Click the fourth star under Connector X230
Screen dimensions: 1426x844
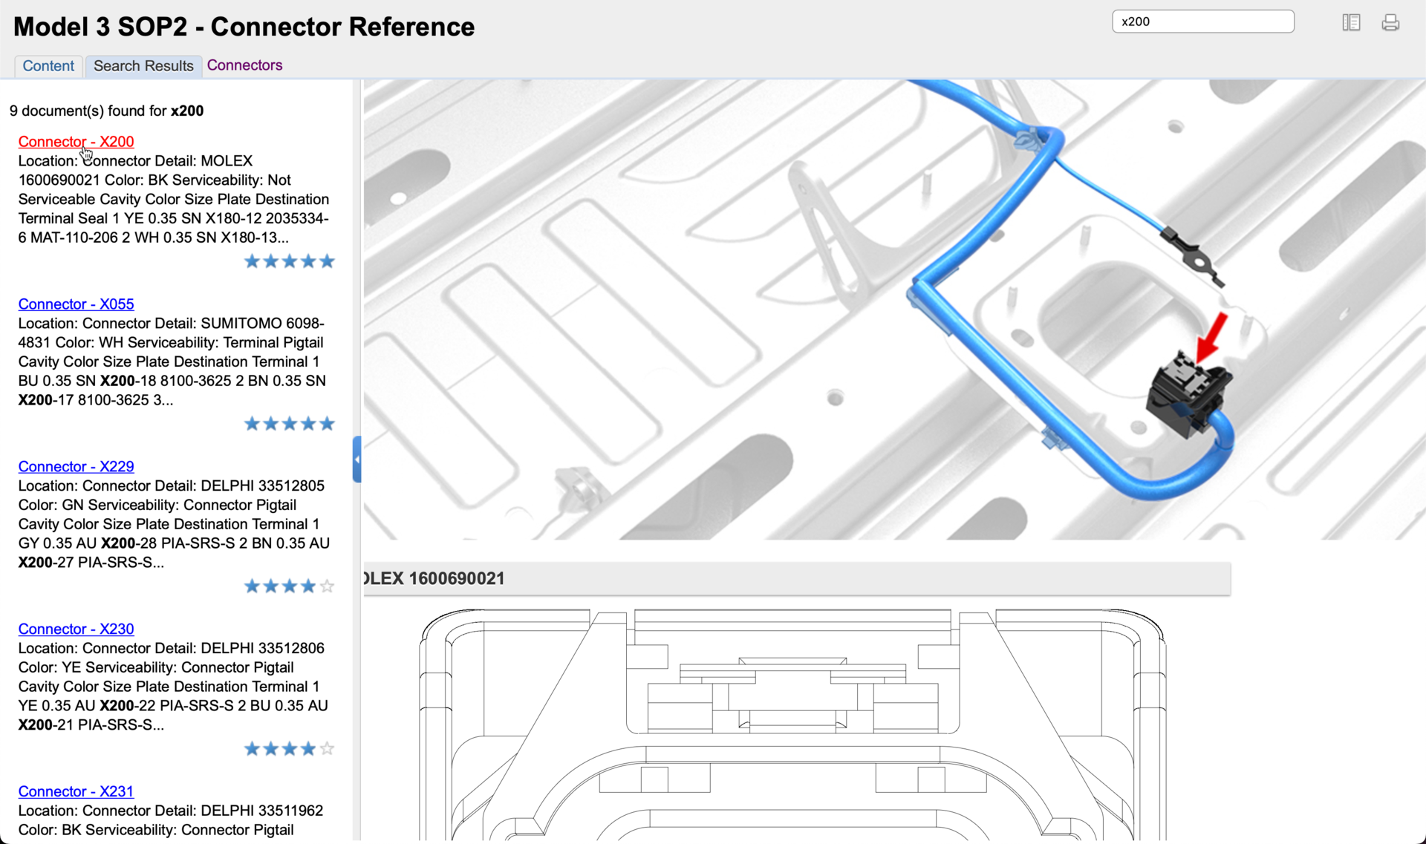[x=308, y=748]
